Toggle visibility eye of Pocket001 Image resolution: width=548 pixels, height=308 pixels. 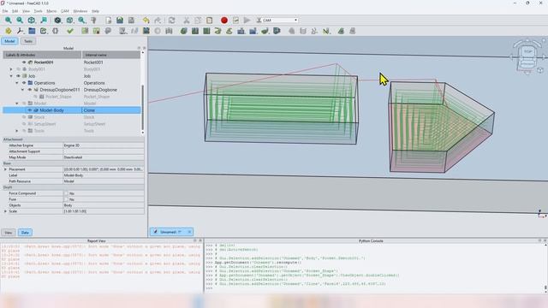point(24,62)
